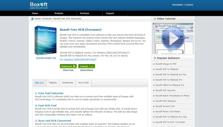Click arrow icon beside Boxoft PDF Security
Image resolution: width=223 pixels, height=127 pixels.
pos(154,91)
